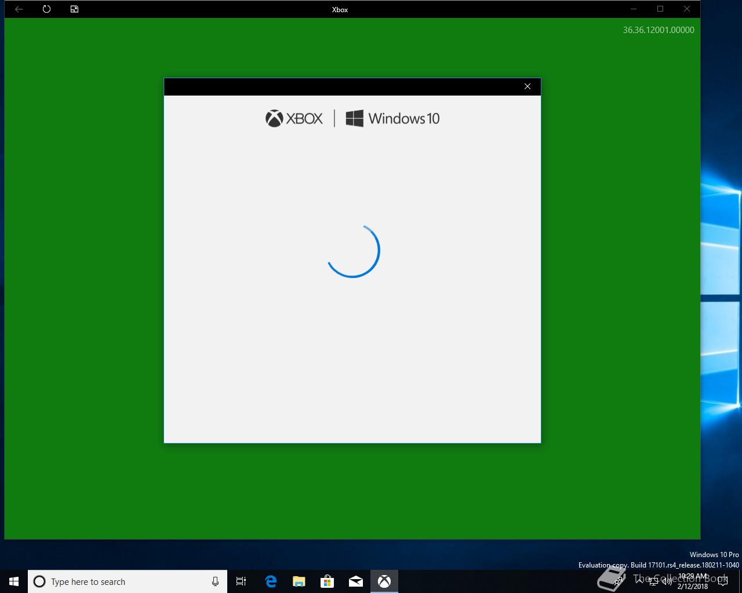Click the Cortana circle icon
Image resolution: width=742 pixels, height=593 pixels.
click(x=39, y=581)
